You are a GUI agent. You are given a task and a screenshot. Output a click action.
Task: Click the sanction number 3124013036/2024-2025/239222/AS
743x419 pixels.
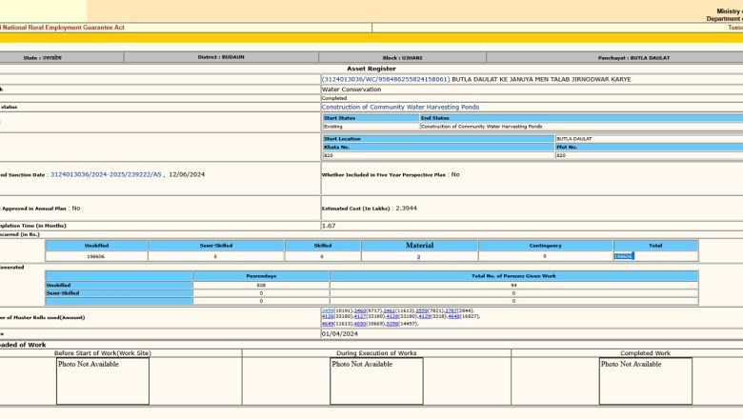click(x=106, y=175)
